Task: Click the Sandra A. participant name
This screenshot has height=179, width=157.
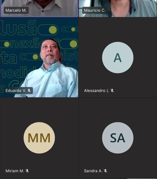Action: pos(93,171)
